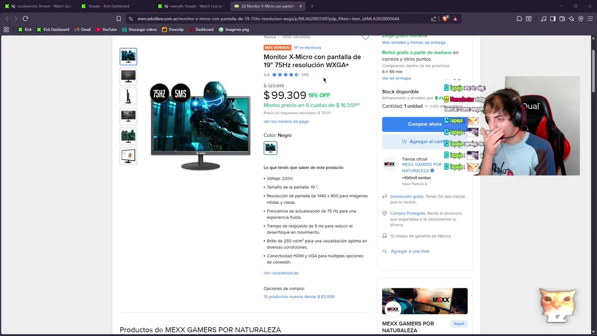Open Brave Rewards triangle icon
Screen dimensions: 597x336
coord(455,19)
